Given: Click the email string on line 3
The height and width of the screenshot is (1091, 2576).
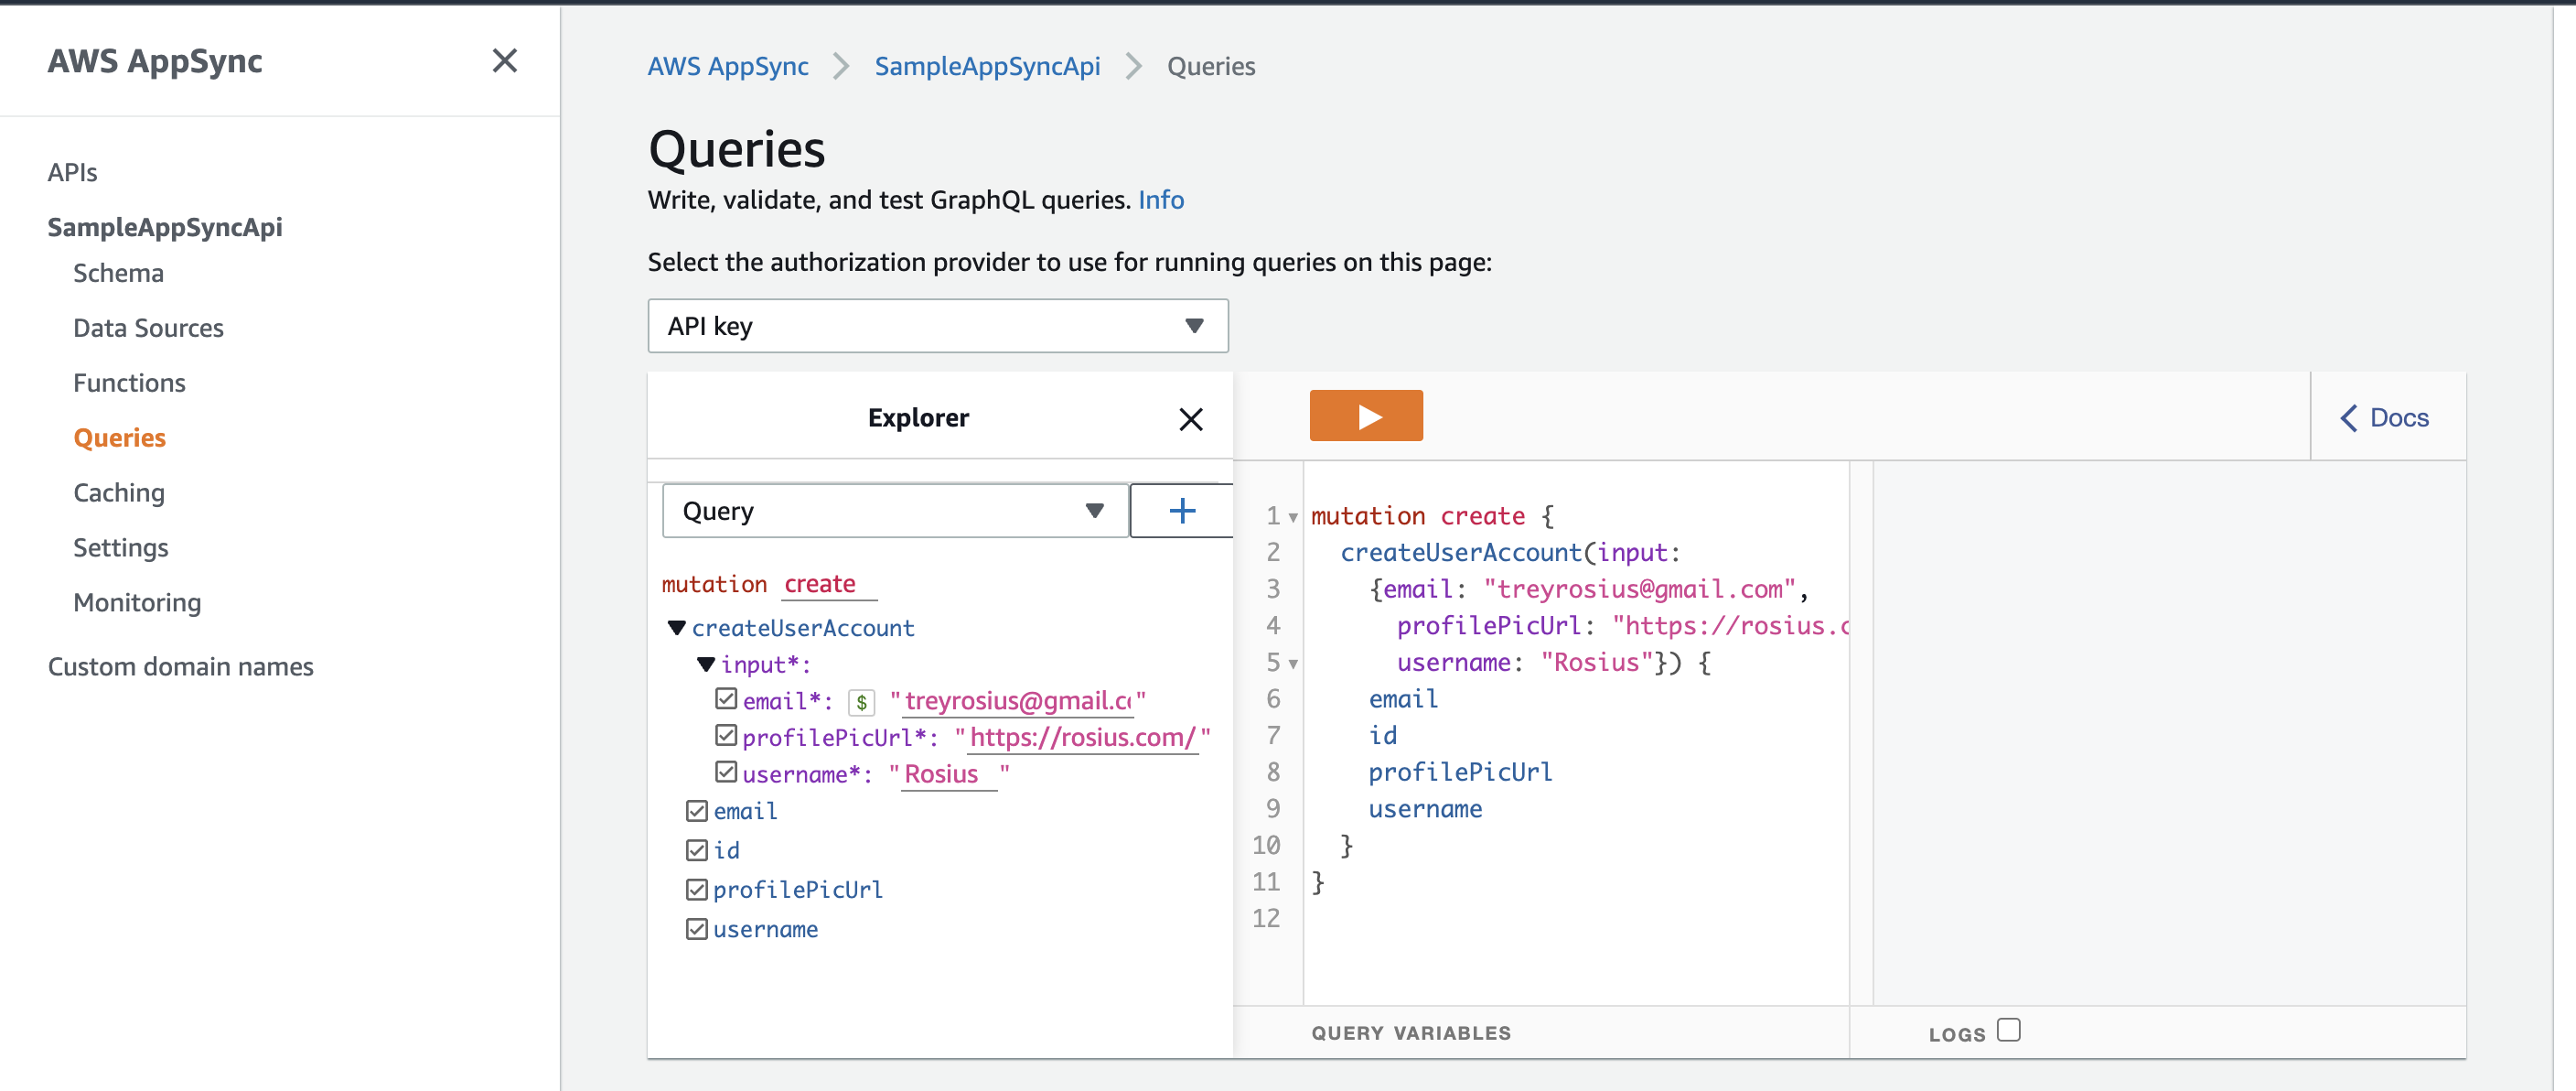Looking at the screenshot, I should (1640, 589).
